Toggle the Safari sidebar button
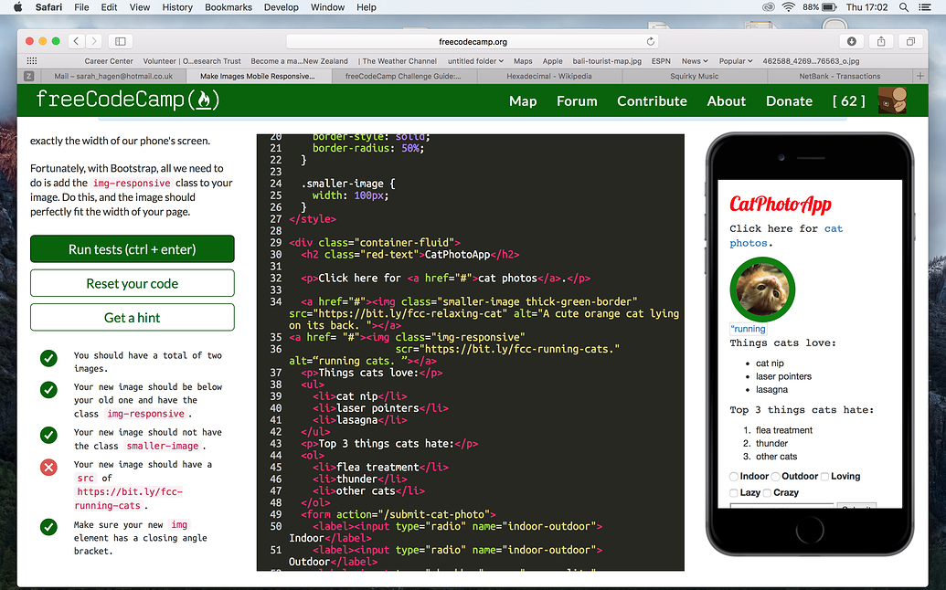Viewport: 946px width, 590px height. pos(120,41)
